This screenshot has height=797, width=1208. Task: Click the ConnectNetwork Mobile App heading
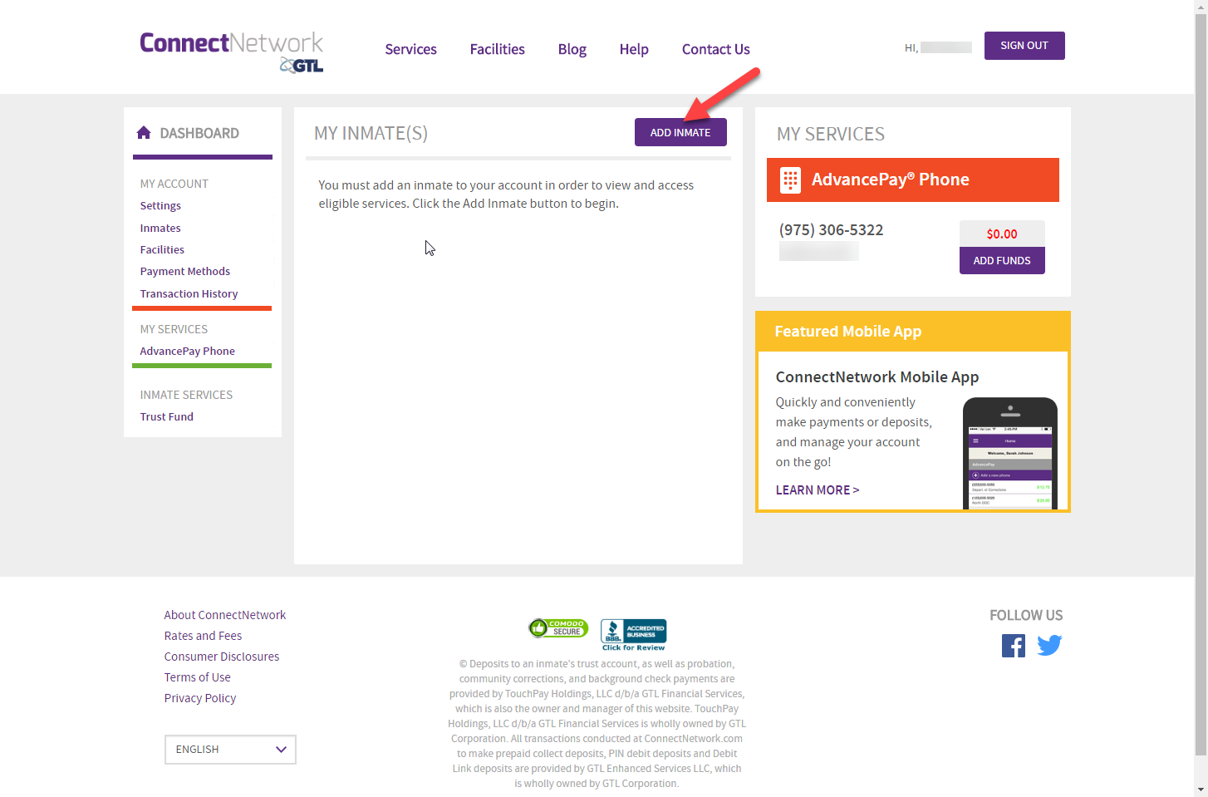(x=877, y=377)
